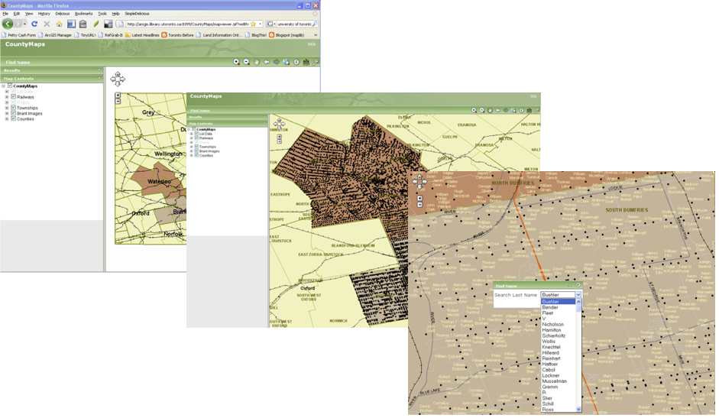Image resolution: width=719 pixels, height=418 pixels.
Task: Toggle Lot Data checkbox in middle window
Action: tap(196, 134)
